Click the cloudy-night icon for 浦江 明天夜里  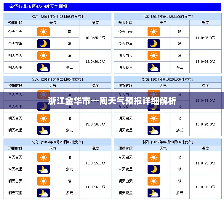44,67
